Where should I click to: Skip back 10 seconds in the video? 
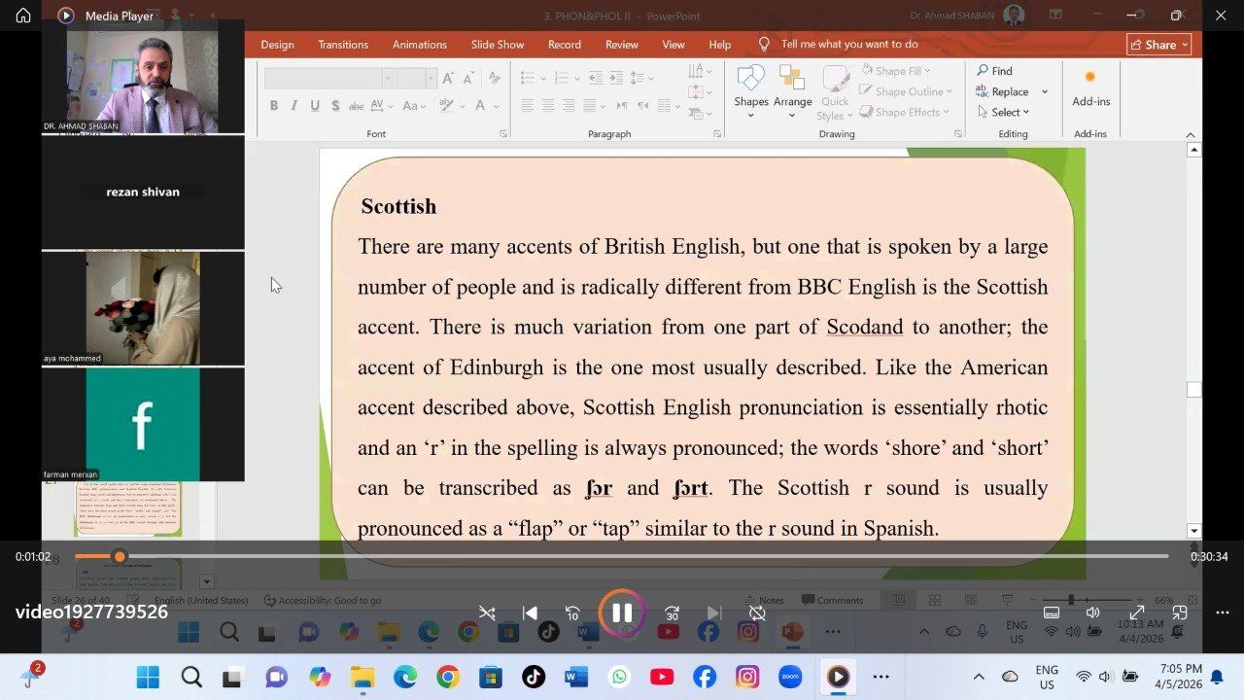[x=572, y=612]
